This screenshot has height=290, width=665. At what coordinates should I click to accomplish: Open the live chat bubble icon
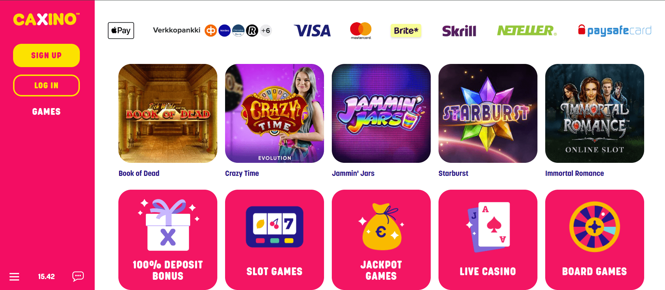click(x=78, y=276)
